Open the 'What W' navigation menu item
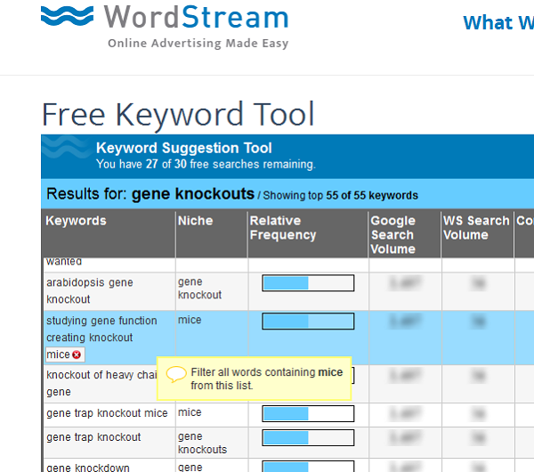 coord(498,23)
